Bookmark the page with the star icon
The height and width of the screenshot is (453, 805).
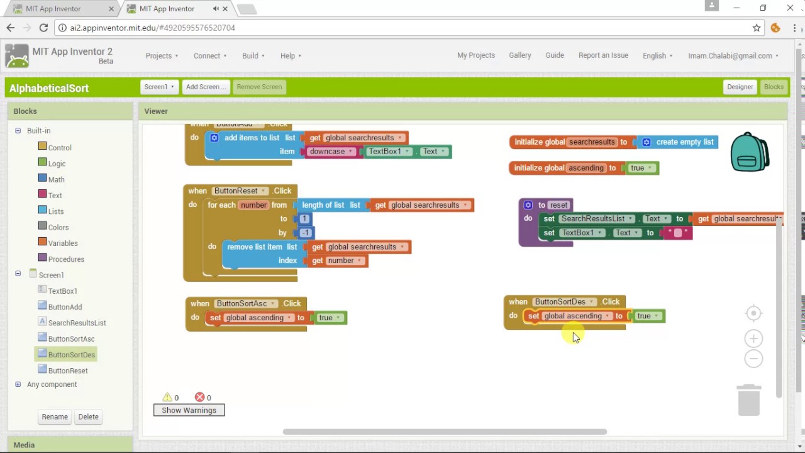[x=757, y=28]
